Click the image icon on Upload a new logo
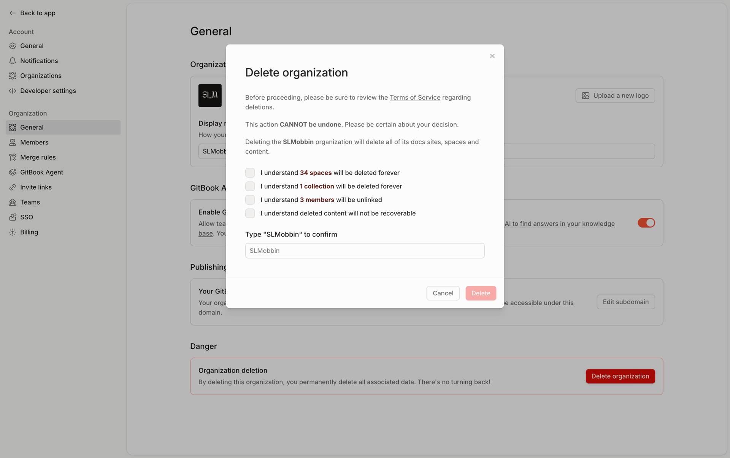The width and height of the screenshot is (730, 458). 586,96
